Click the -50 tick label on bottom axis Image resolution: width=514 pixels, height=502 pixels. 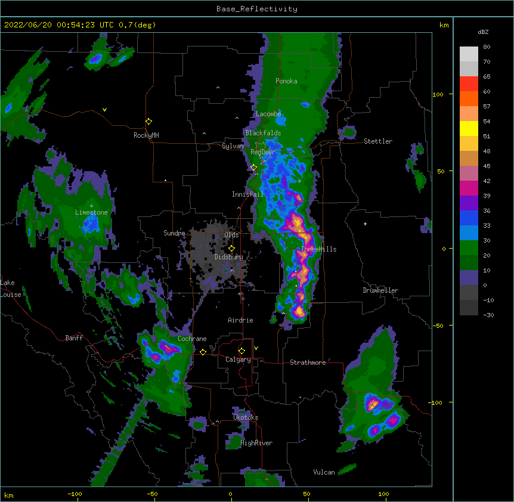pos(152,494)
